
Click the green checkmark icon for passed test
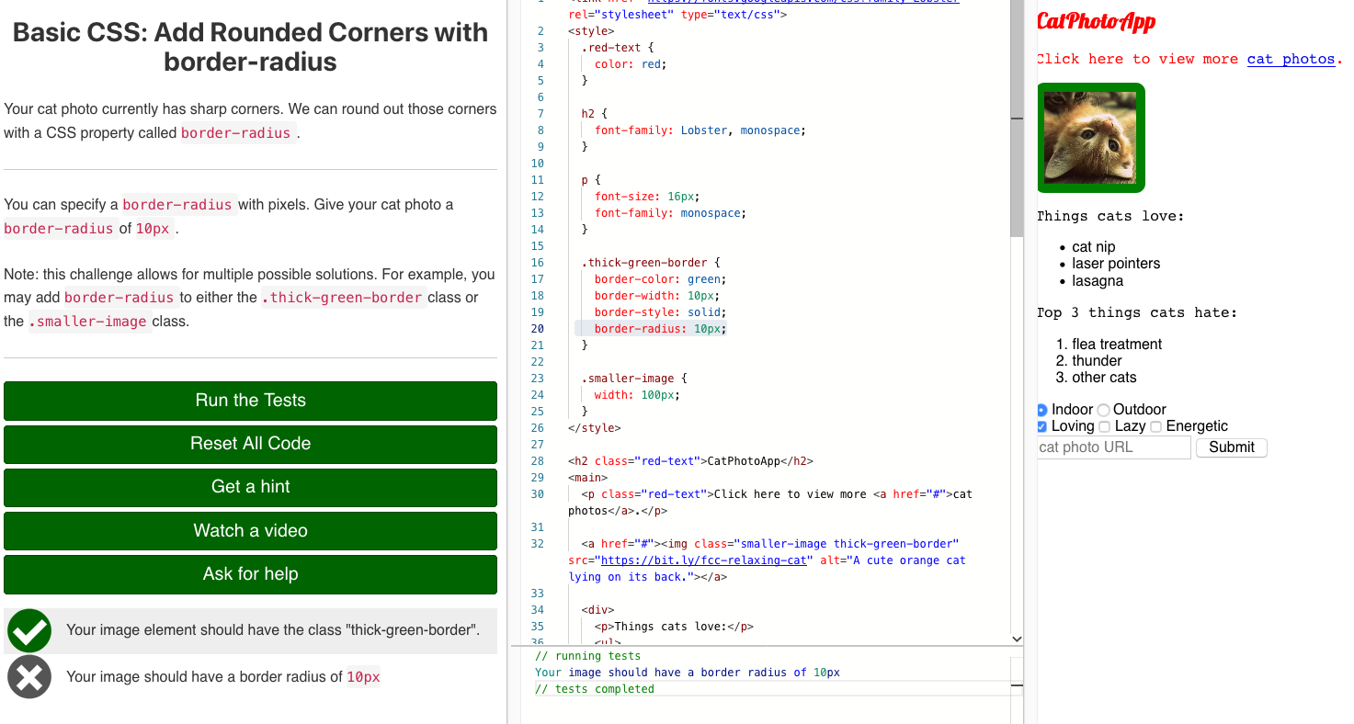(28, 630)
